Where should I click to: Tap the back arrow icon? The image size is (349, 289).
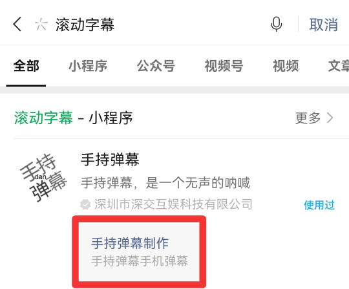coord(17,24)
